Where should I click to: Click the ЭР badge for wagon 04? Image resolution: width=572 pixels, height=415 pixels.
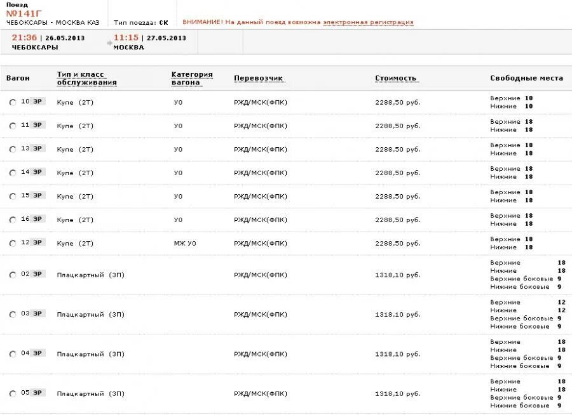[x=37, y=353]
